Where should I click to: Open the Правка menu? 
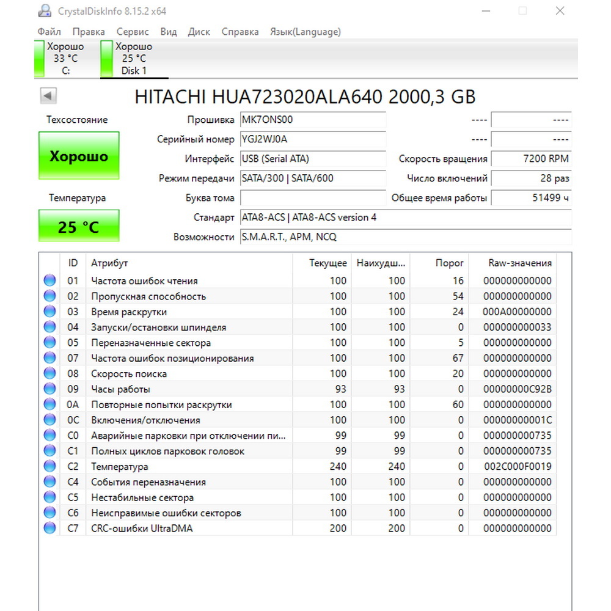[x=89, y=32]
